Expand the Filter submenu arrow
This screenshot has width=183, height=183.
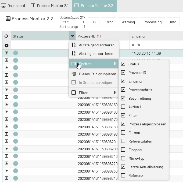[x=115, y=92]
